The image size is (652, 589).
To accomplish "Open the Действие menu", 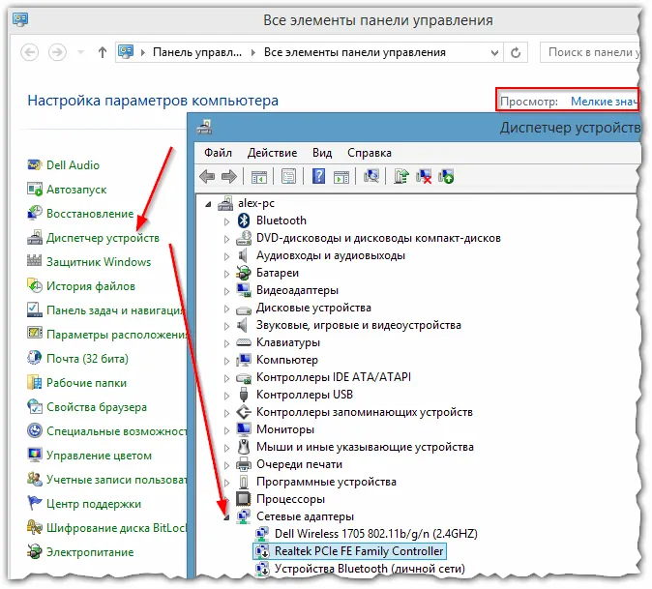I will (x=272, y=153).
